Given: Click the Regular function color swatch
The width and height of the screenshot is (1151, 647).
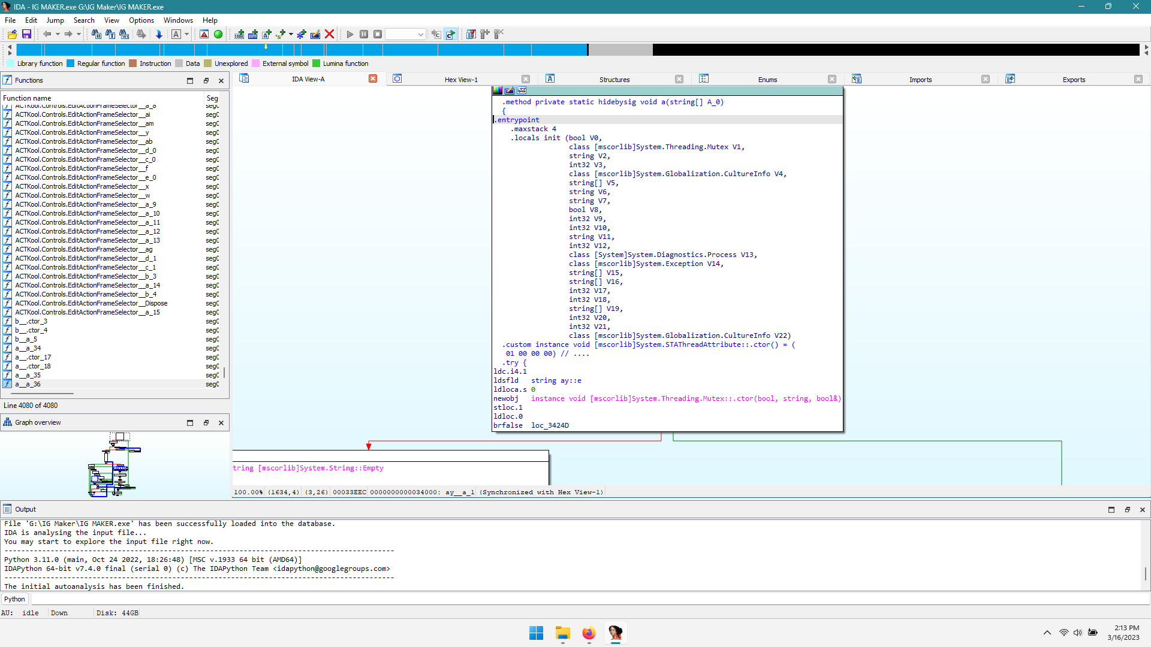Looking at the screenshot, I should coord(70,64).
